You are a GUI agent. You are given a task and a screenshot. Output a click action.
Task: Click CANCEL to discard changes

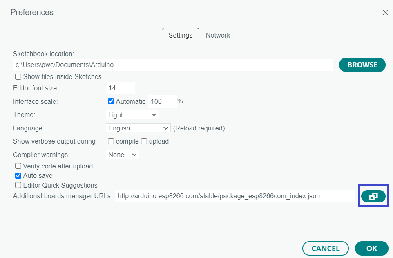[x=325, y=248]
